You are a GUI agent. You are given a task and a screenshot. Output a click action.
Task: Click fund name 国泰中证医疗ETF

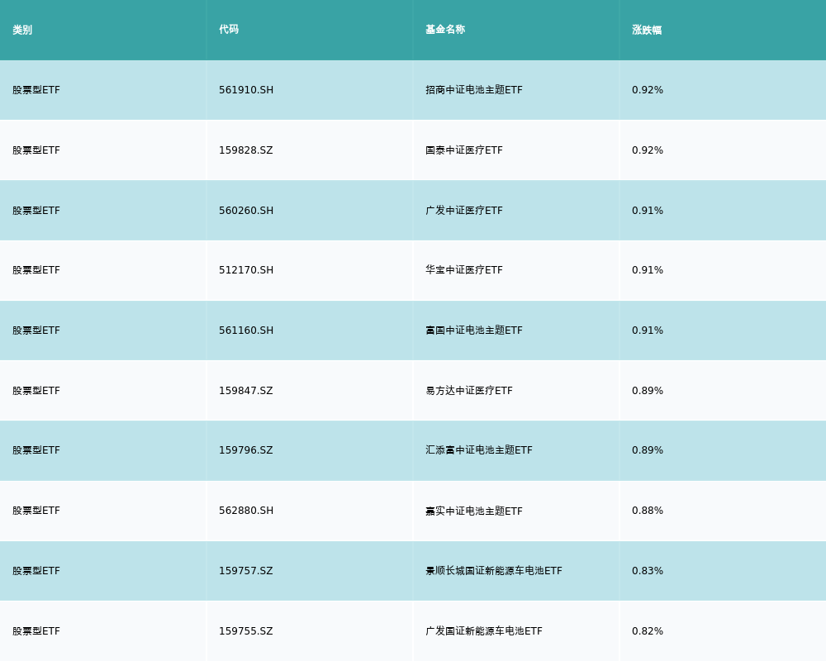[x=464, y=150]
